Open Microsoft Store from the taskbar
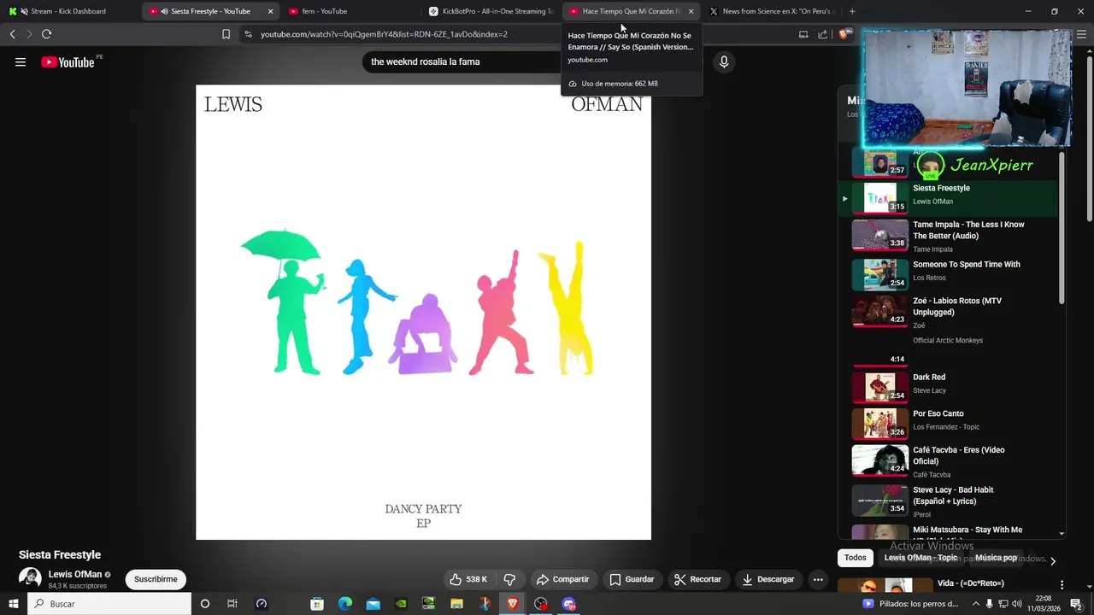 tap(317, 604)
